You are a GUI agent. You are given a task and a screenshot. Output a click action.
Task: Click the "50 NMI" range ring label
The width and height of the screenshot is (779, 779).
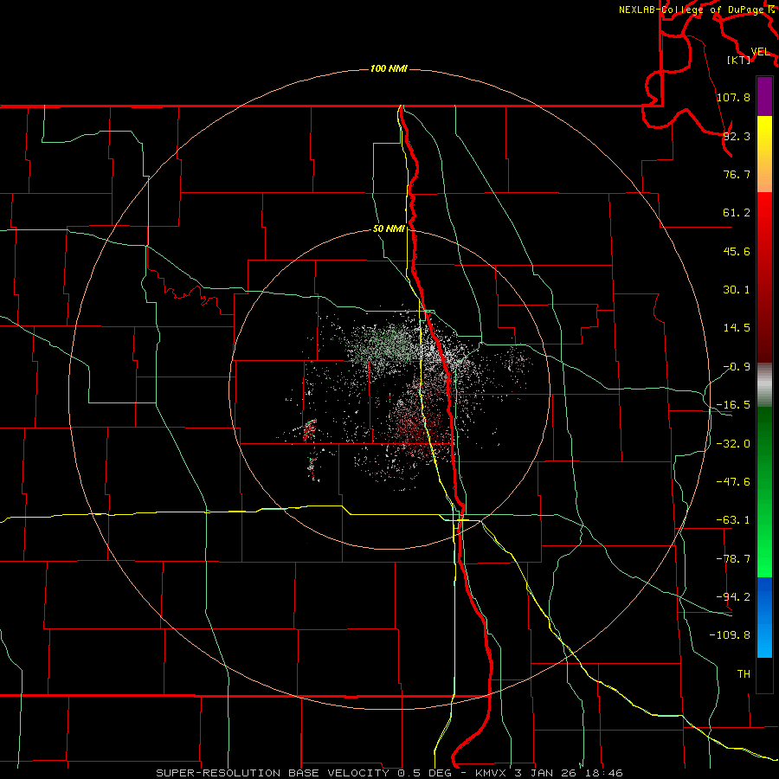[x=389, y=229]
